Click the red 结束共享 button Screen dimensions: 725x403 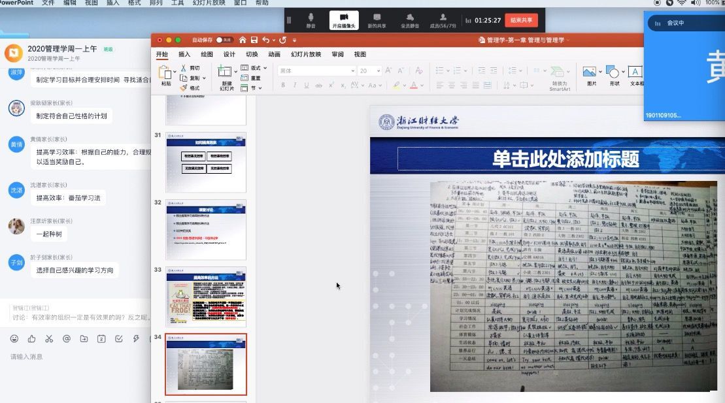521,20
